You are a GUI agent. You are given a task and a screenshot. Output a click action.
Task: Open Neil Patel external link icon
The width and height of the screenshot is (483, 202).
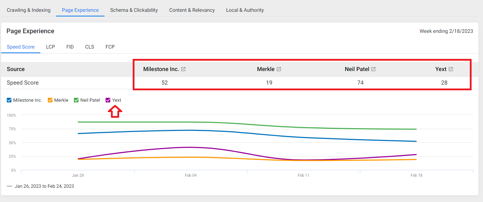pyautogui.click(x=373, y=69)
